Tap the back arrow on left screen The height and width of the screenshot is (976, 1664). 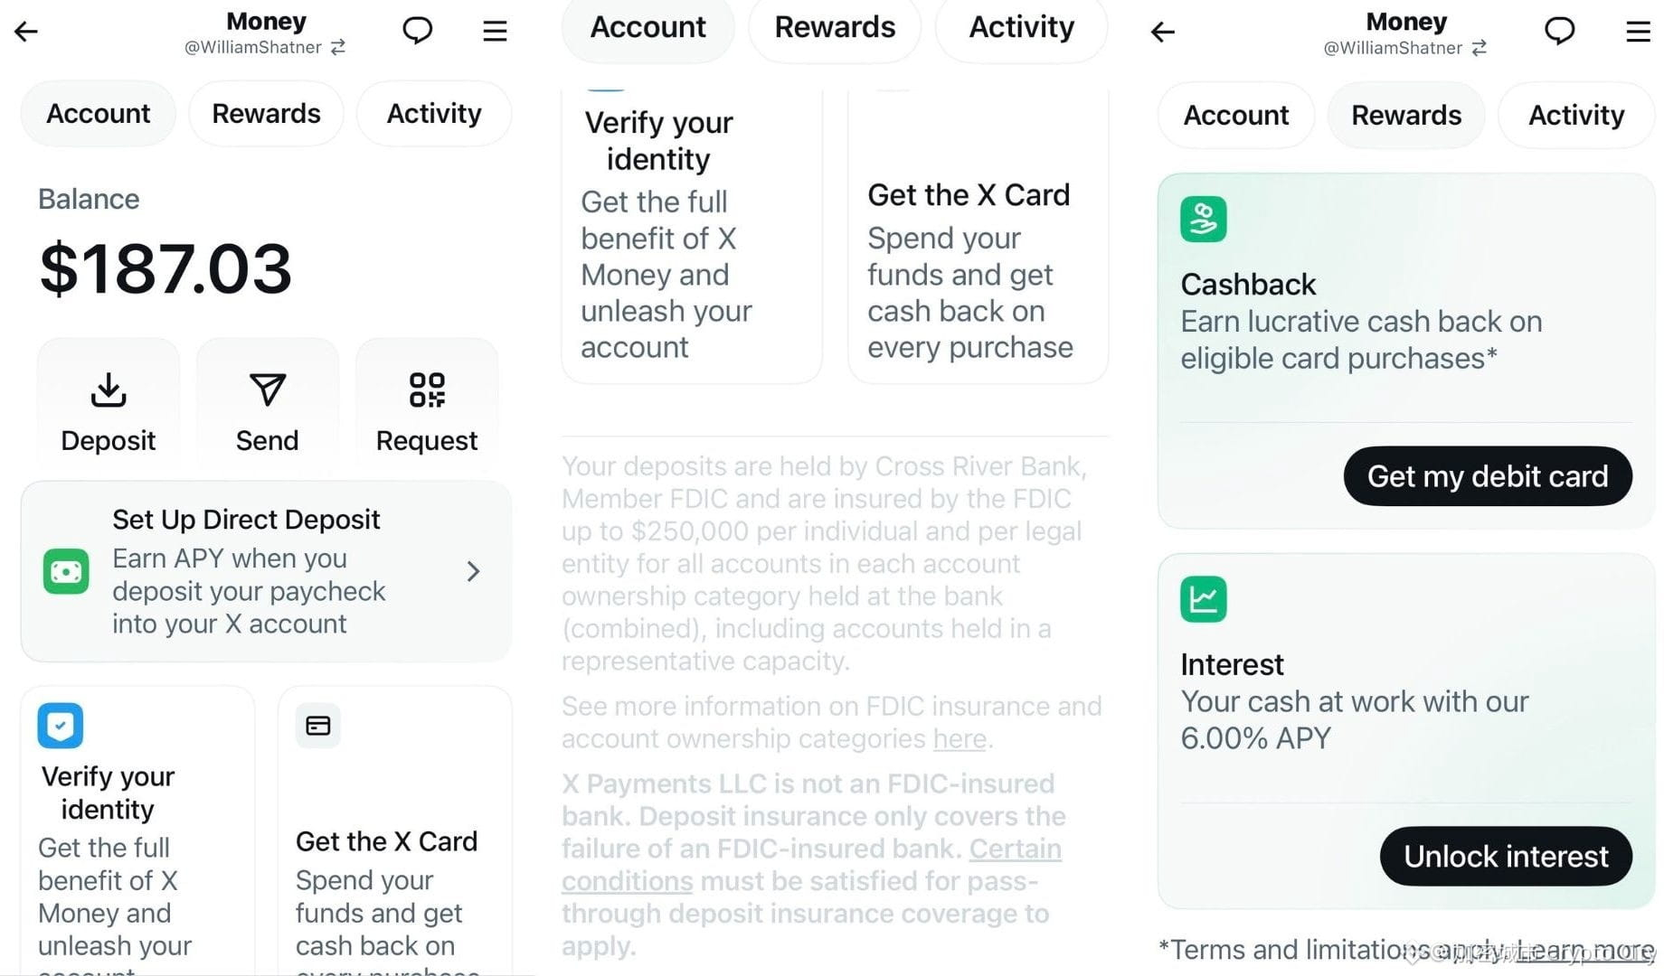[x=26, y=32]
